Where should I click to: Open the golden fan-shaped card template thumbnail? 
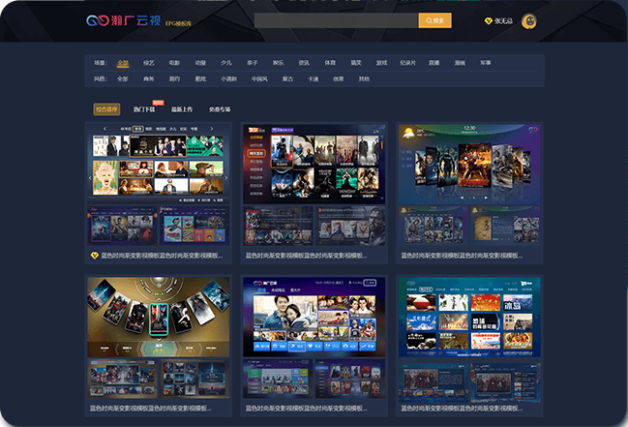point(158,317)
